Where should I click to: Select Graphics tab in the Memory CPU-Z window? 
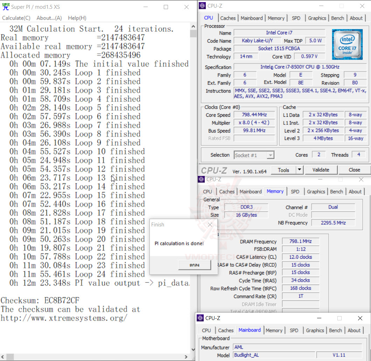click(316, 192)
